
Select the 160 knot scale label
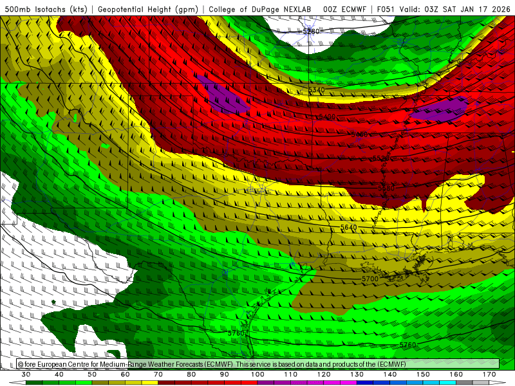[456, 374]
